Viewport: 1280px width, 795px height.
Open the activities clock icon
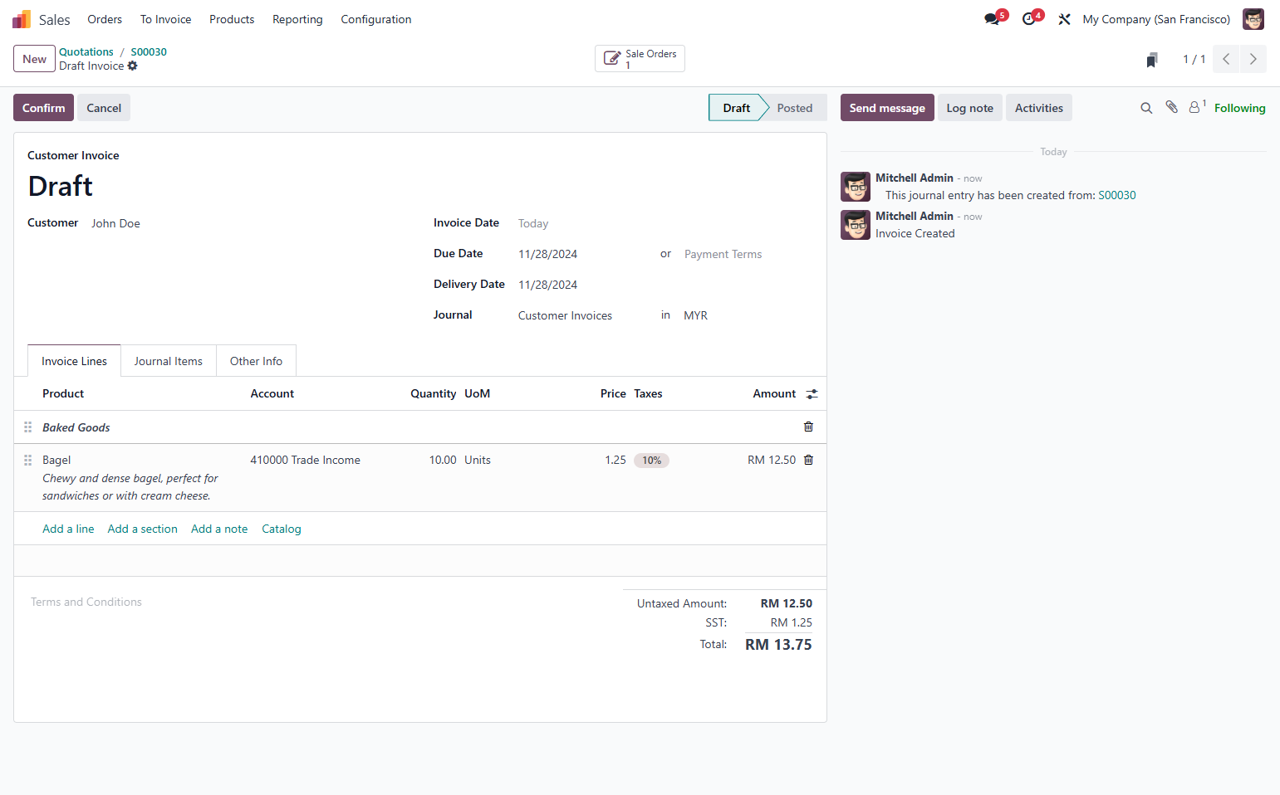[1028, 19]
